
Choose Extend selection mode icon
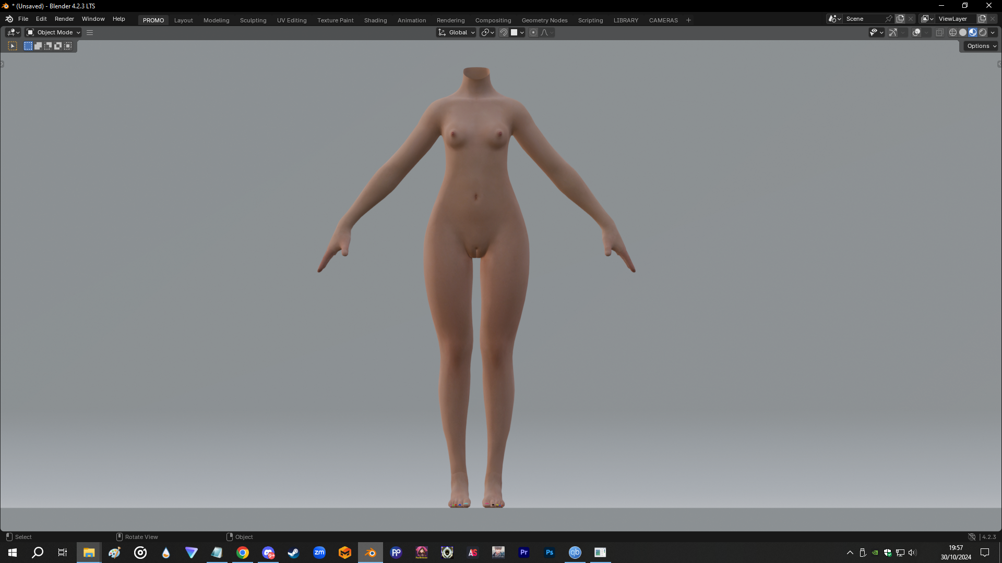click(x=38, y=46)
